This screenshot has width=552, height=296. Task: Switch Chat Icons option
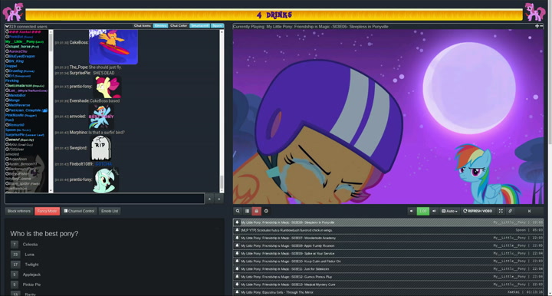pos(143,26)
